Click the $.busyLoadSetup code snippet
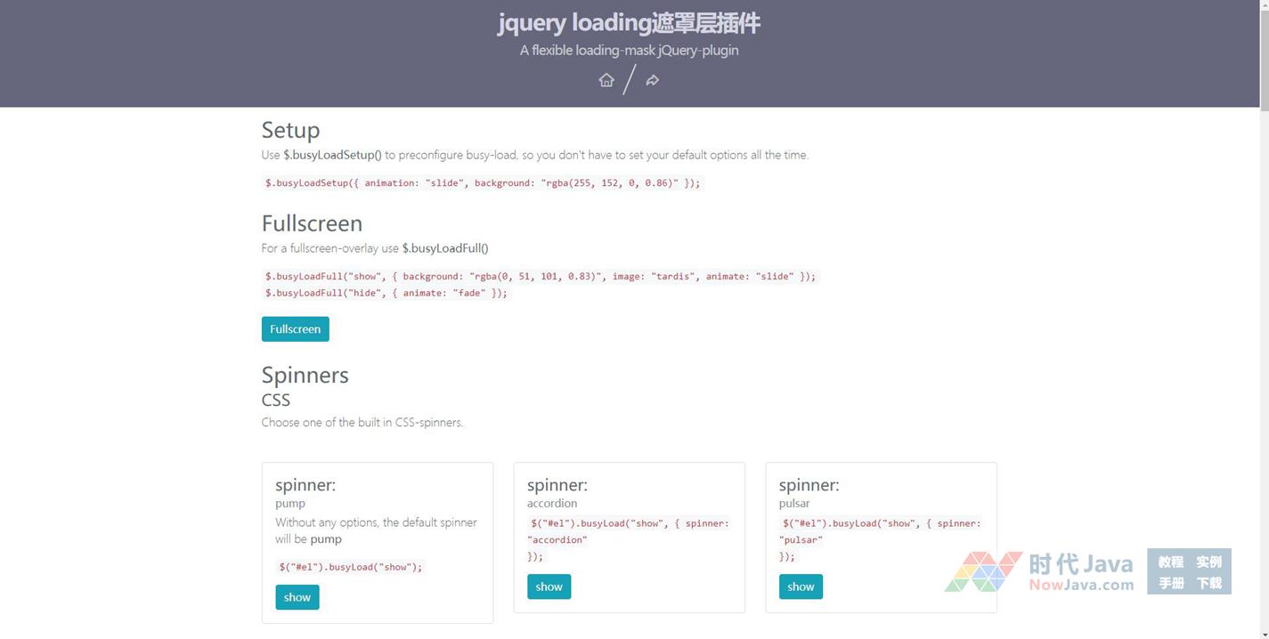1269x639 pixels. click(x=483, y=183)
